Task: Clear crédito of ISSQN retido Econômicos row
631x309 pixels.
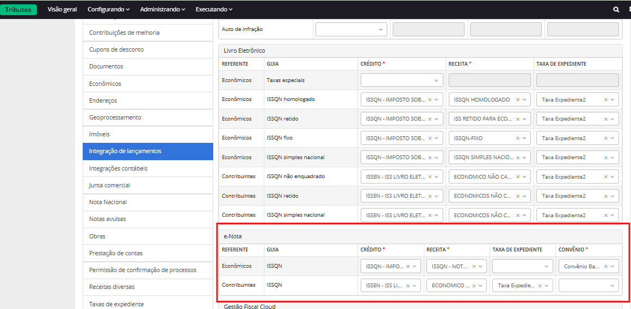Action: [430, 119]
